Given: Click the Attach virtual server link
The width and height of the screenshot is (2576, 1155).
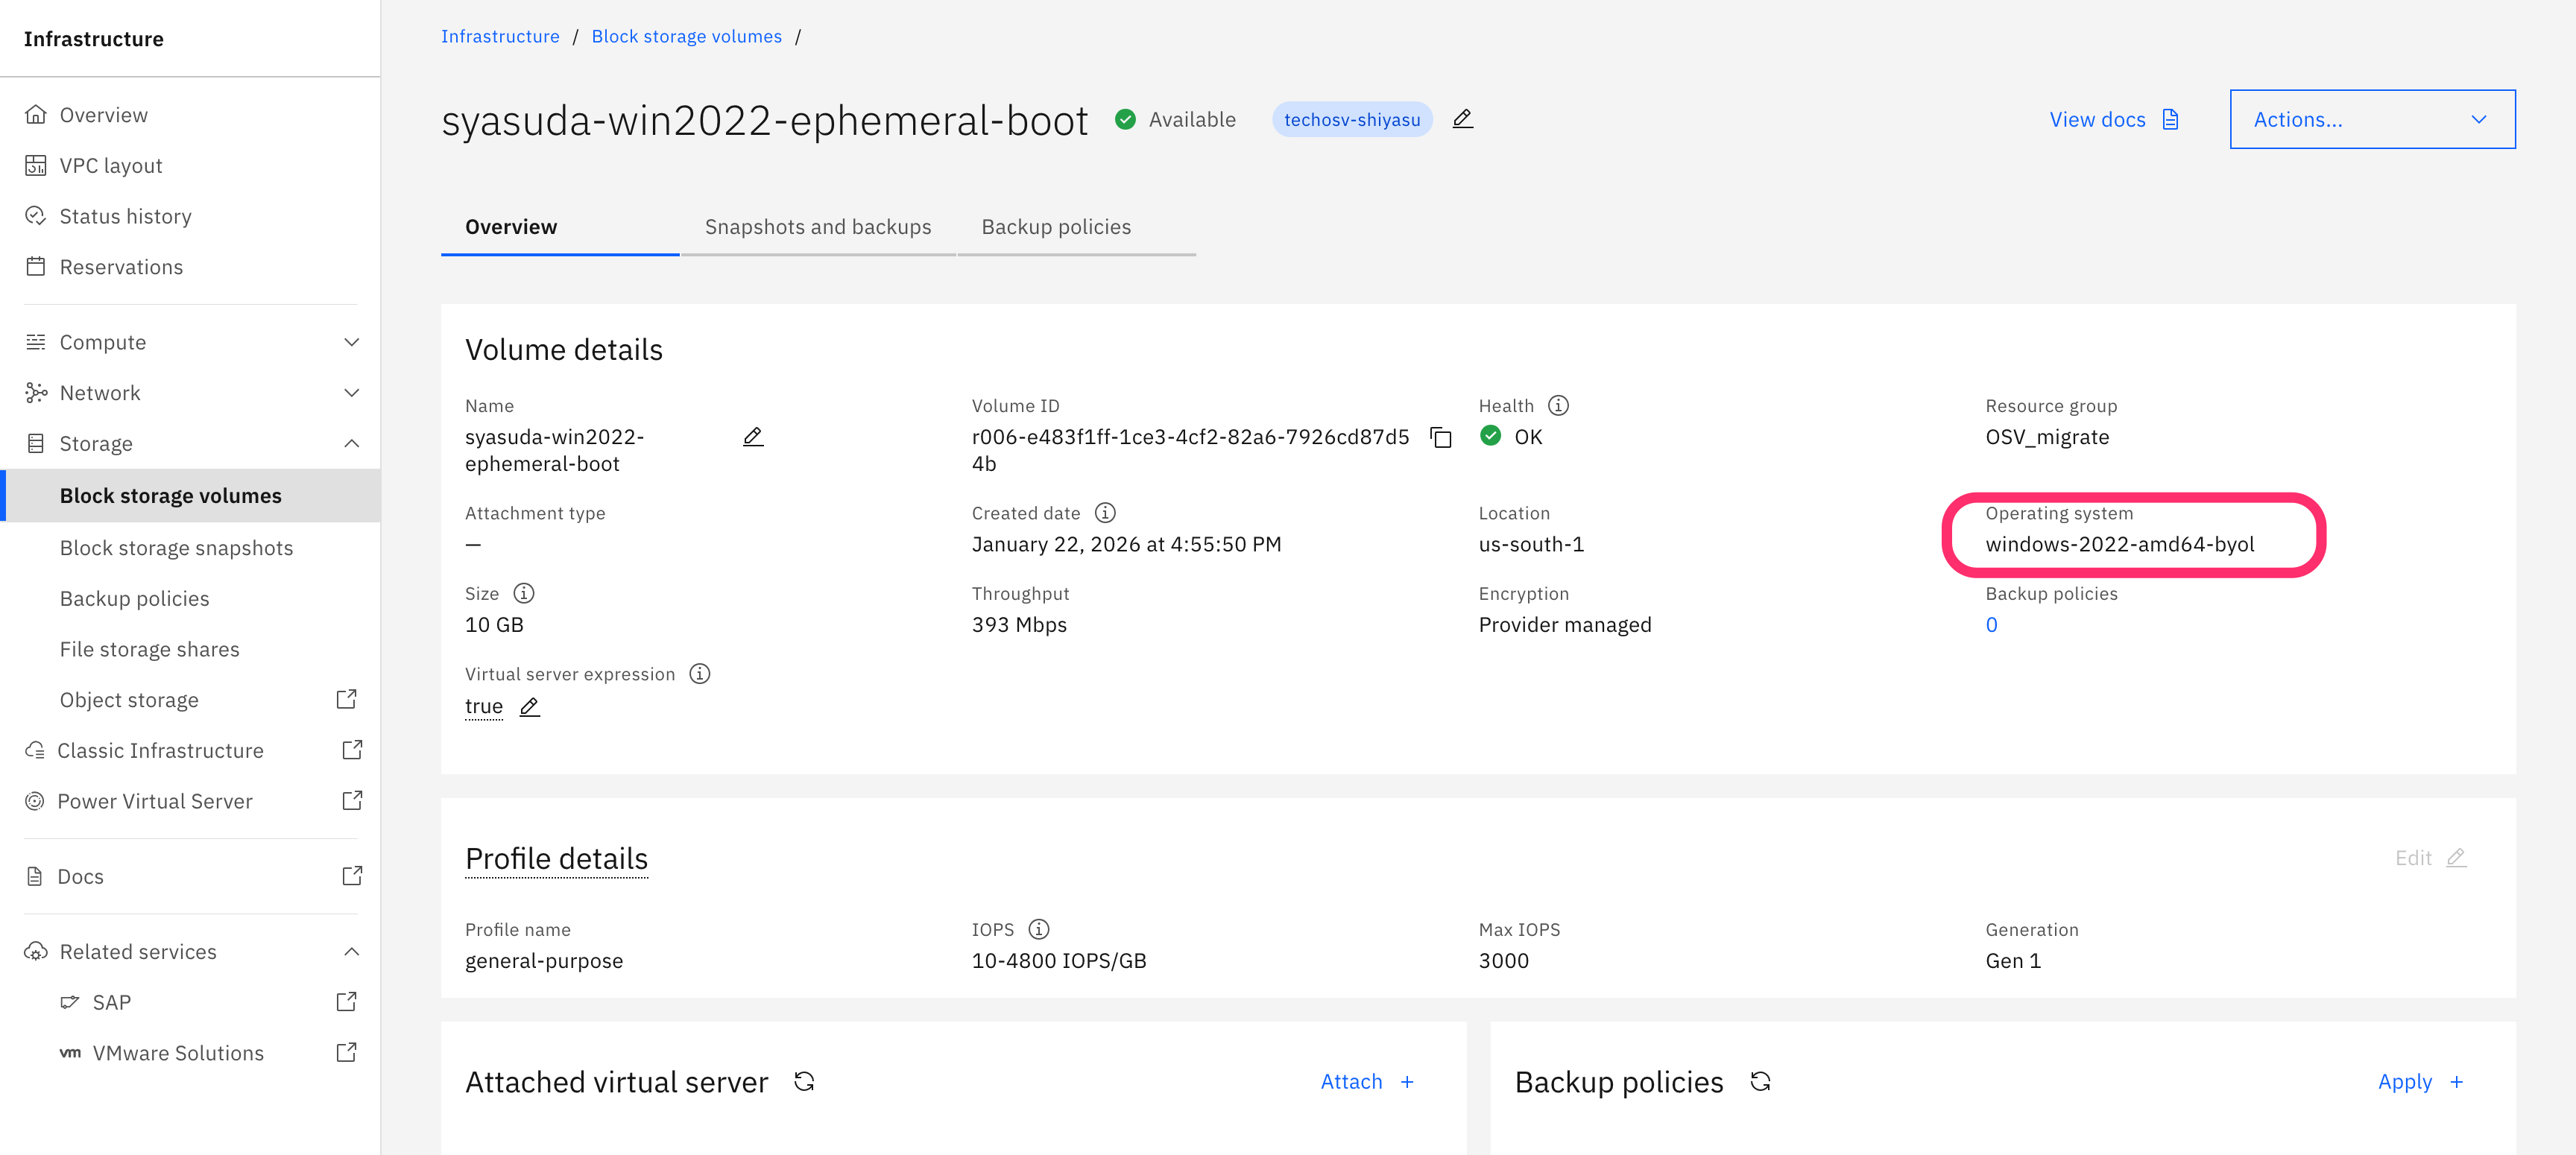Looking at the screenshot, I should click(1366, 1081).
